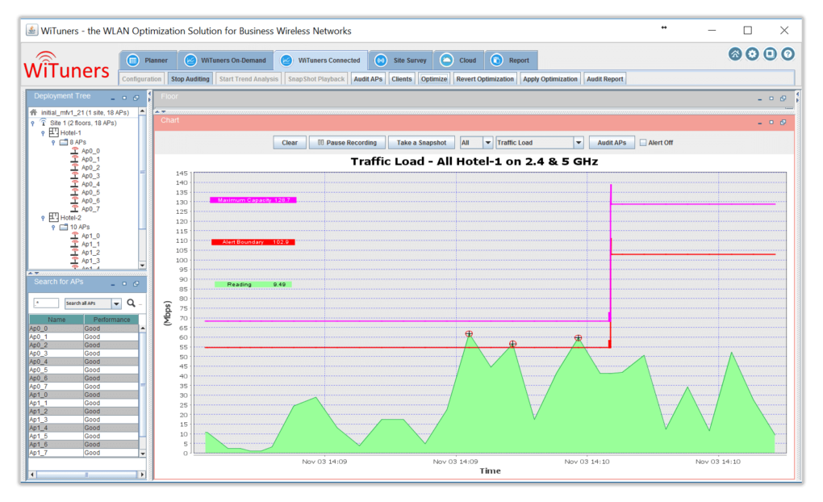Pause Recording of the chart
The image size is (823, 502).
click(x=347, y=142)
